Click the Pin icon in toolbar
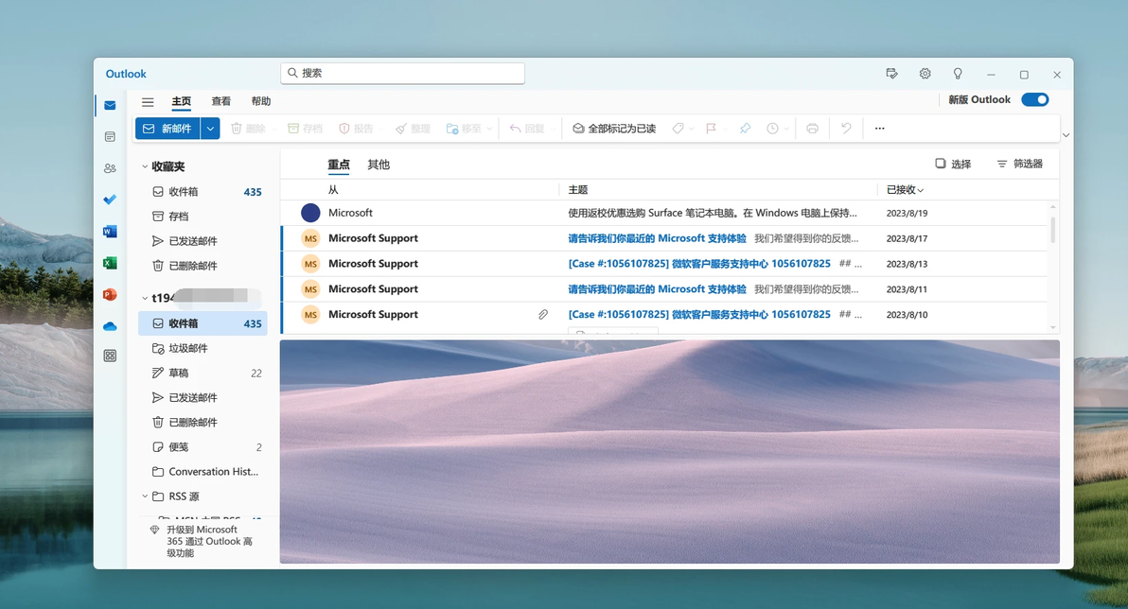This screenshot has width=1128, height=609. (746, 129)
